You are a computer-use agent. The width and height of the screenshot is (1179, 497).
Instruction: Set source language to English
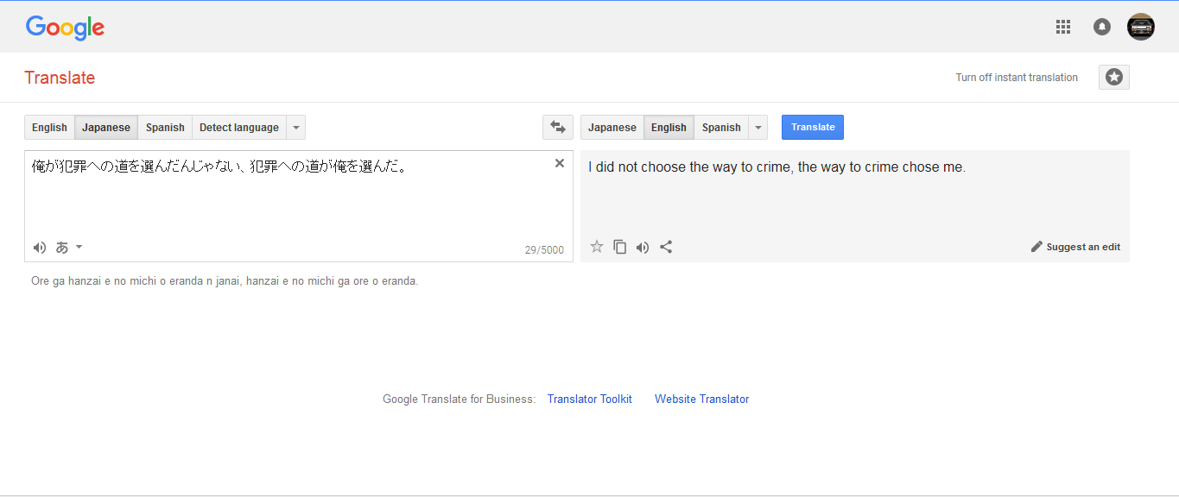[x=49, y=128]
